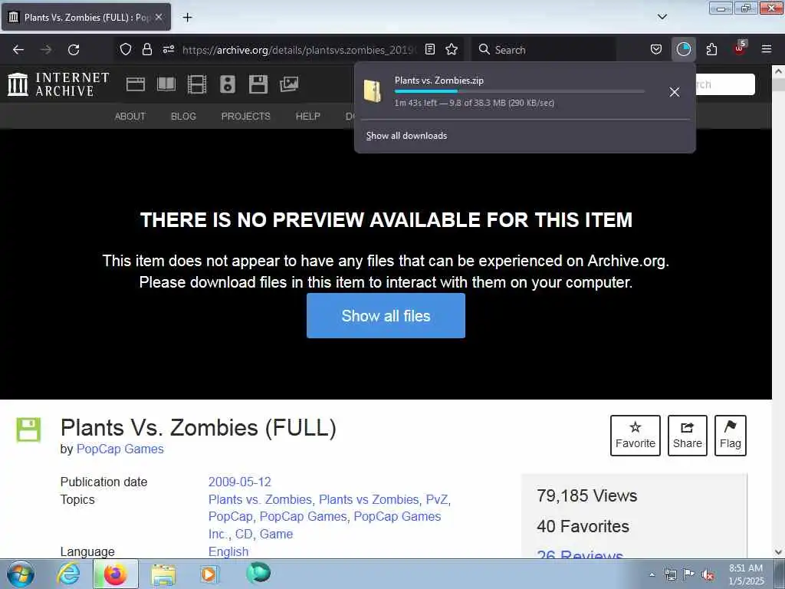Image resolution: width=785 pixels, height=589 pixels.
Task: Open the CD topic link
Action: point(244,534)
